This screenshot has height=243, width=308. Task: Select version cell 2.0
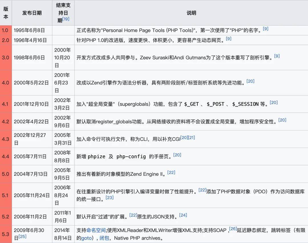[x=5, y=40]
